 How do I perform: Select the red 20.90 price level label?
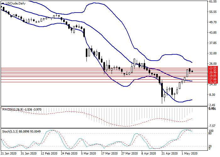(213, 73)
